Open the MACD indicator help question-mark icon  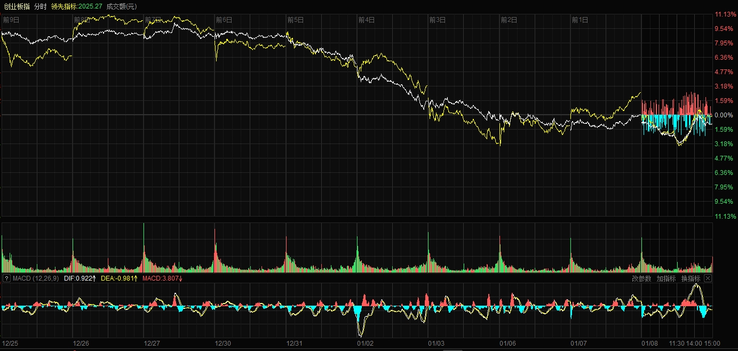point(6,278)
